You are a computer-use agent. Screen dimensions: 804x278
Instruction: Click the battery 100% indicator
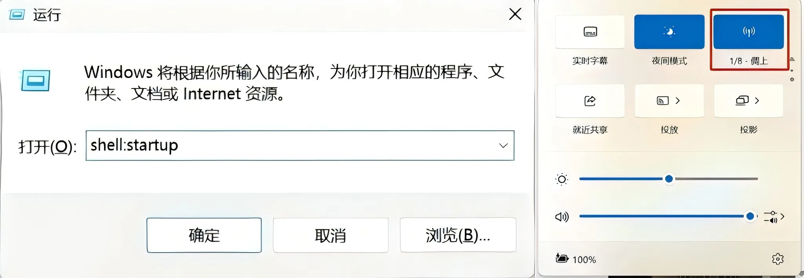point(576,259)
